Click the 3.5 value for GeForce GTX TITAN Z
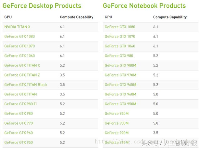The height and width of the screenshot is (148, 199). pos(62,75)
